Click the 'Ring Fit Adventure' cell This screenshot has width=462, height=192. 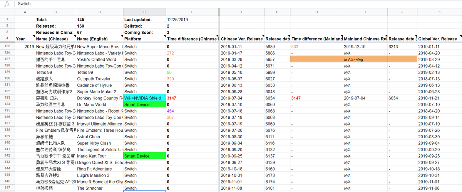pos(100,169)
